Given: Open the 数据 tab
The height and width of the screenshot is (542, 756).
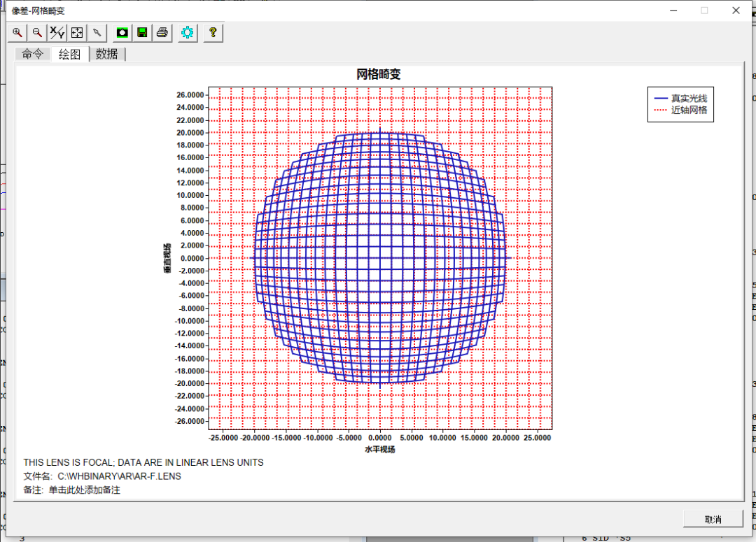Looking at the screenshot, I should (107, 54).
